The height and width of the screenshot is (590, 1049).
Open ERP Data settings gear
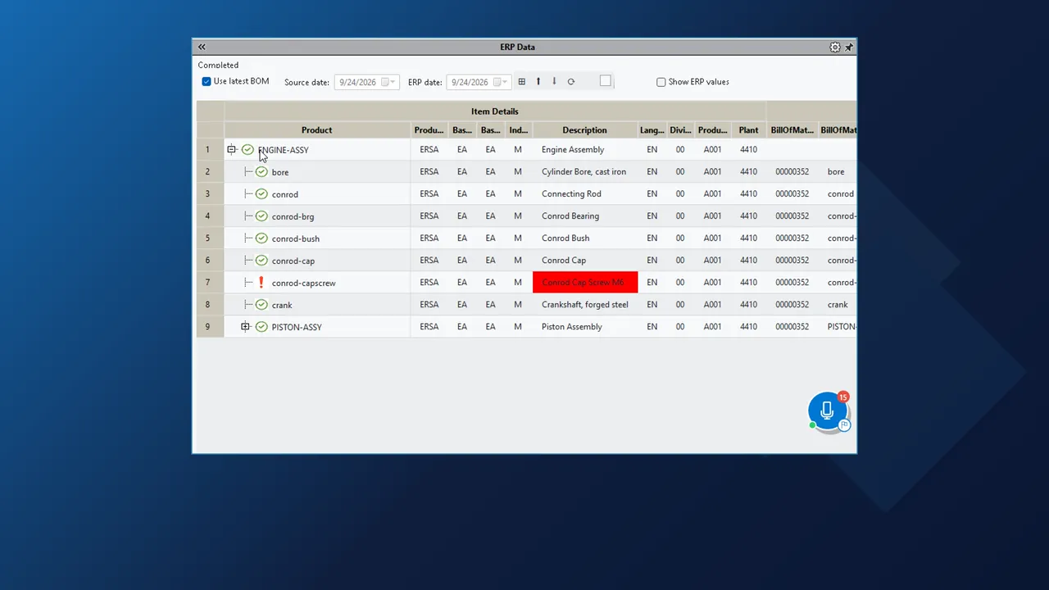(835, 48)
